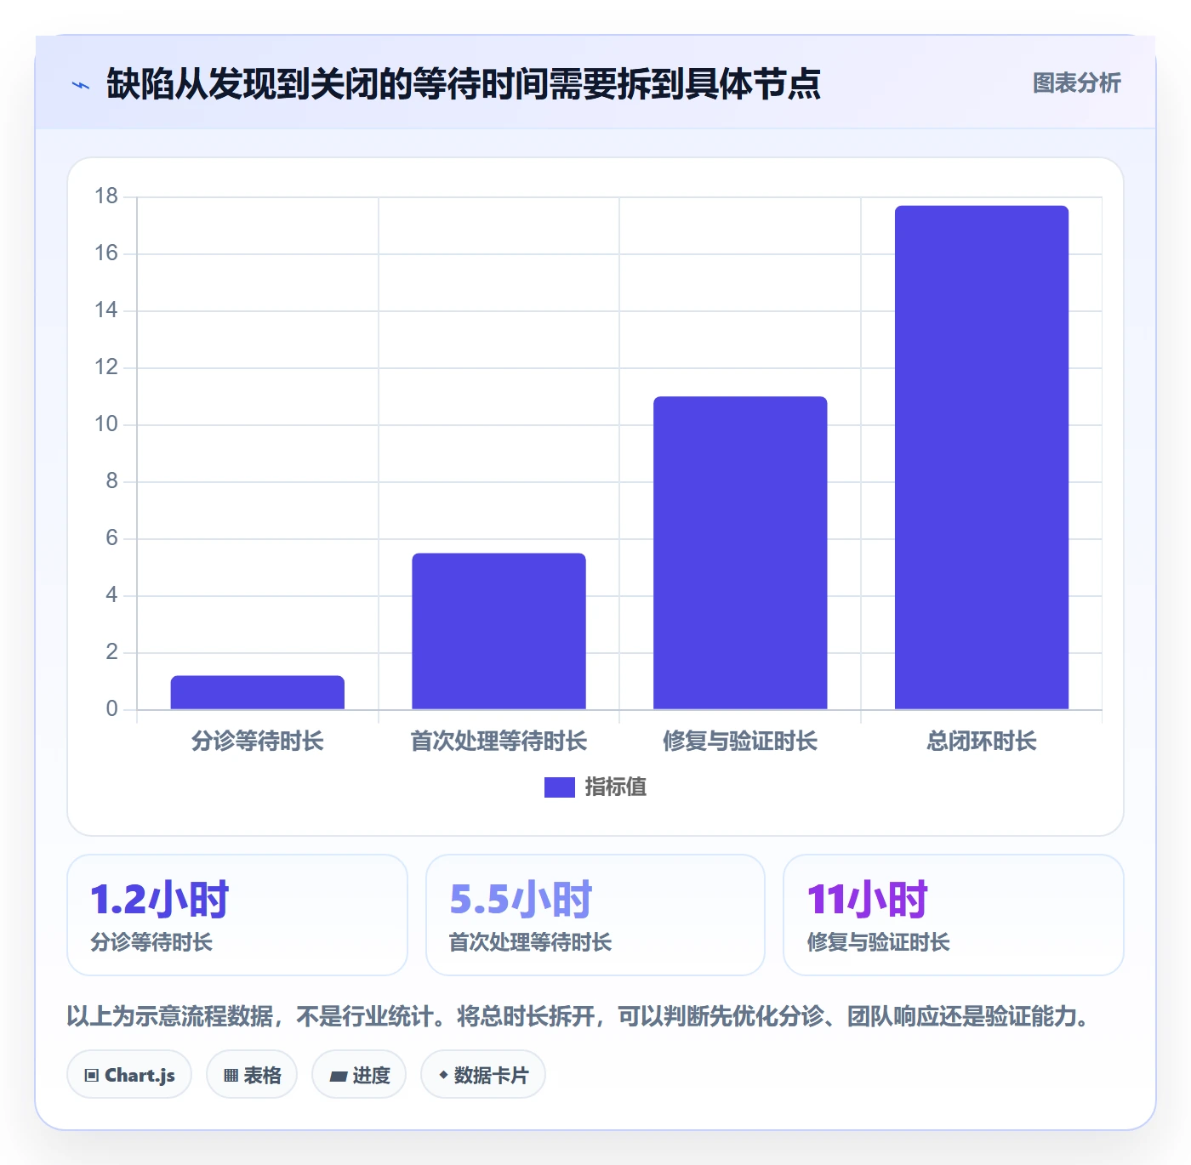Image resolution: width=1191 pixels, height=1165 pixels.
Task: Click the Chart.js tag chip
Action: point(129,1075)
